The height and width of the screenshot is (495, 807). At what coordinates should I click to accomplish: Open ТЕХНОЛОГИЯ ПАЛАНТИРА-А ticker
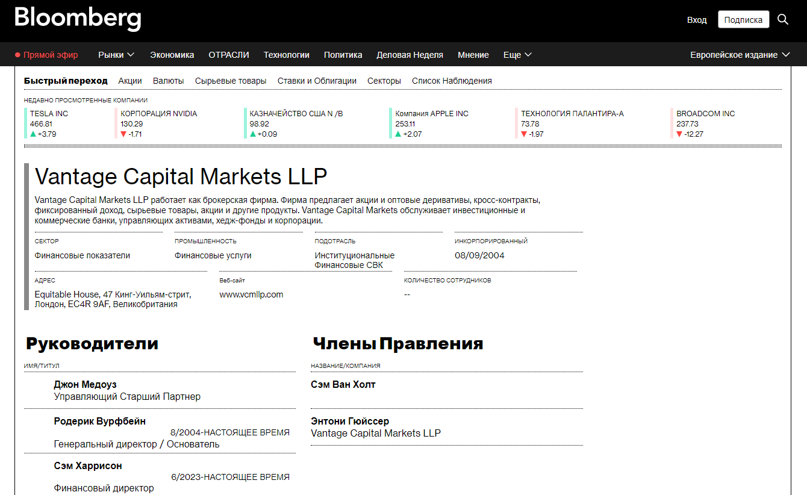click(572, 113)
